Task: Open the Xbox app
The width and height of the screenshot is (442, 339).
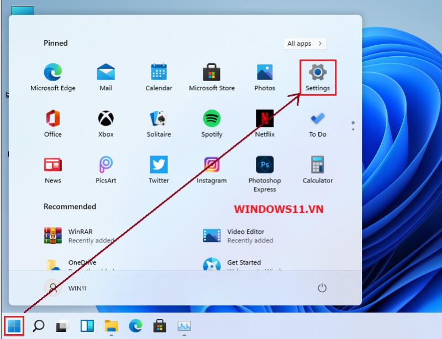Action: 106,123
